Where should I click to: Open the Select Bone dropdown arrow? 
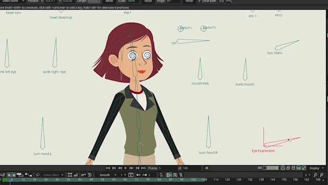pyautogui.click(x=23, y=1)
